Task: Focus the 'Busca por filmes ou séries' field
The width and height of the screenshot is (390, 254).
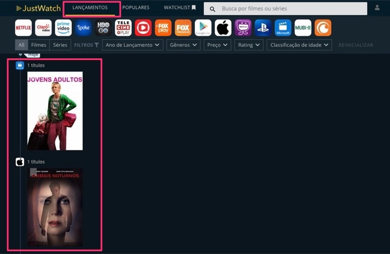Action: coord(285,9)
